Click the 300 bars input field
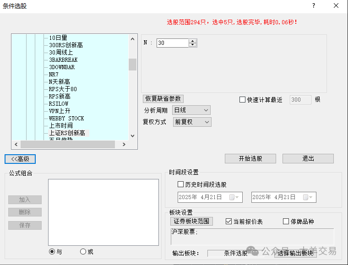 click(300, 100)
